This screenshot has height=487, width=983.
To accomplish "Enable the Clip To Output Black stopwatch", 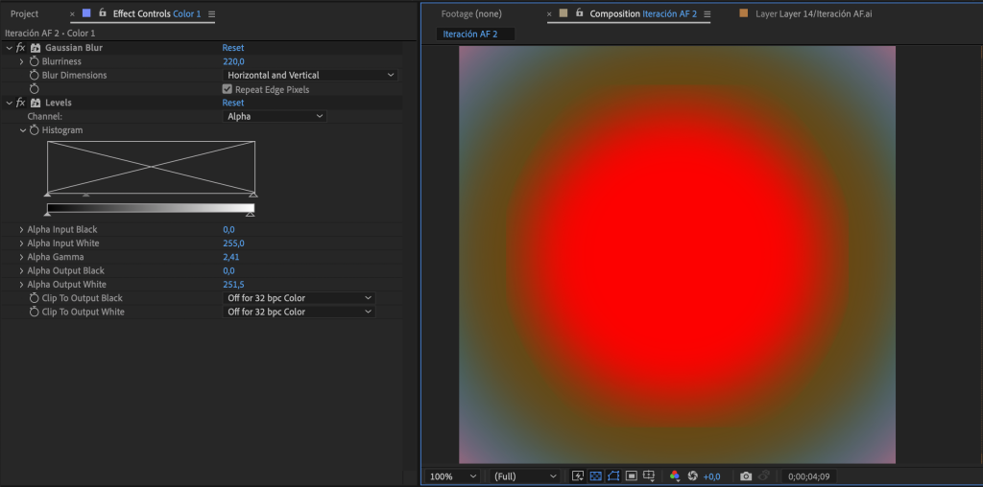I will [35, 298].
